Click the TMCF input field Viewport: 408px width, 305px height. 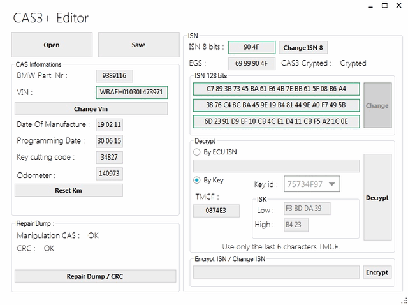point(216,211)
